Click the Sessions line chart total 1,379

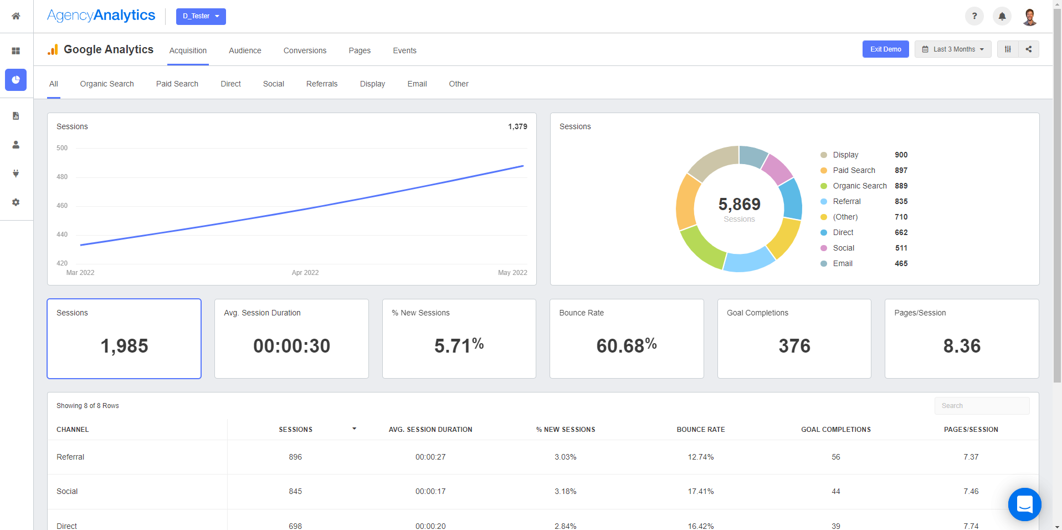[517, 127]
